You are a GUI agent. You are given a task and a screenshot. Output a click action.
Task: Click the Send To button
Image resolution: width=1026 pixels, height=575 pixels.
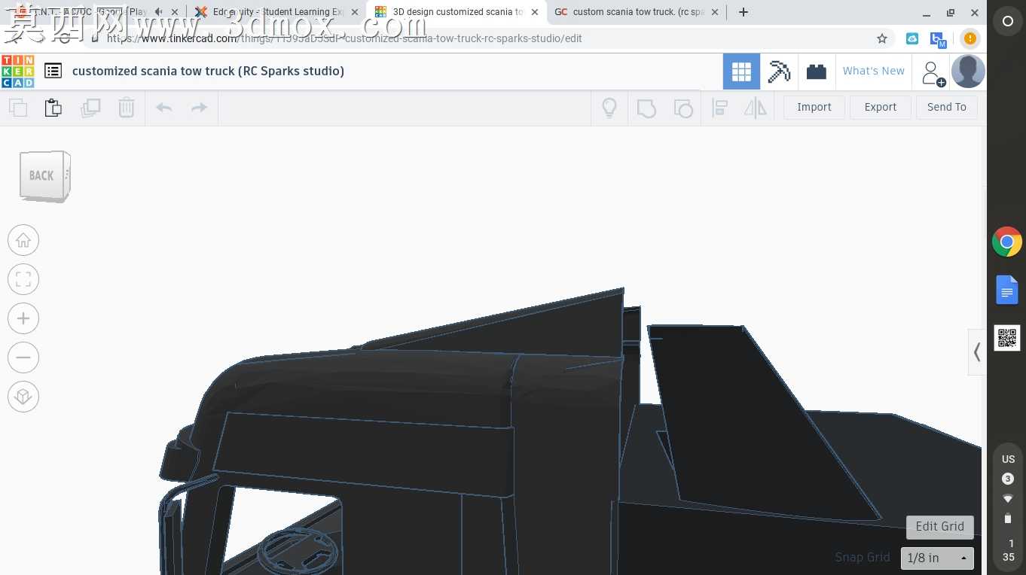(947, 108)
